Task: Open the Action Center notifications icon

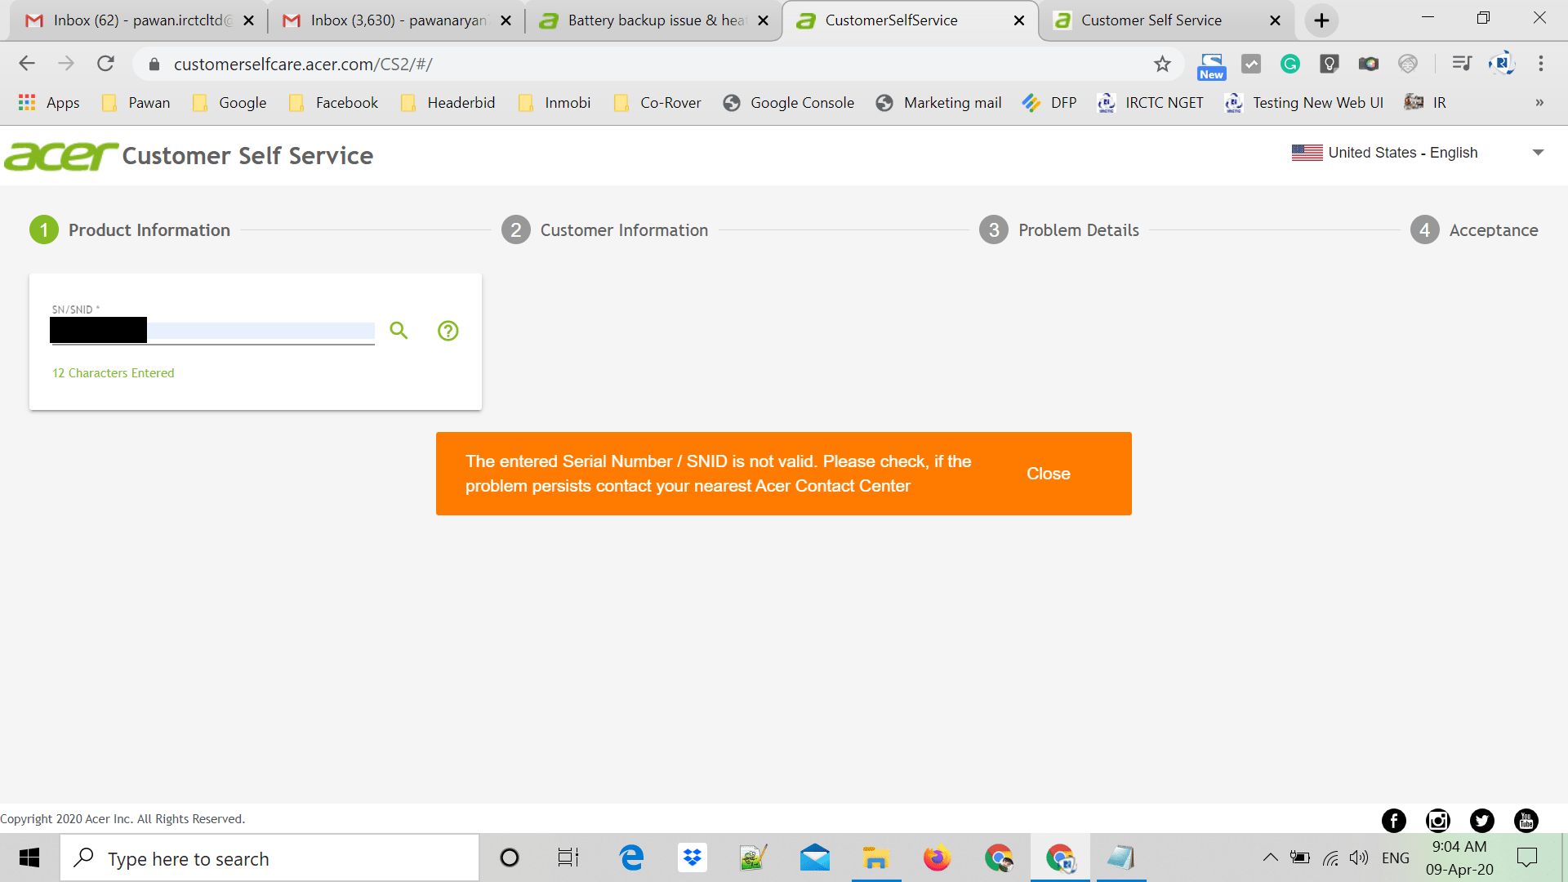Action: [1527, 857]
